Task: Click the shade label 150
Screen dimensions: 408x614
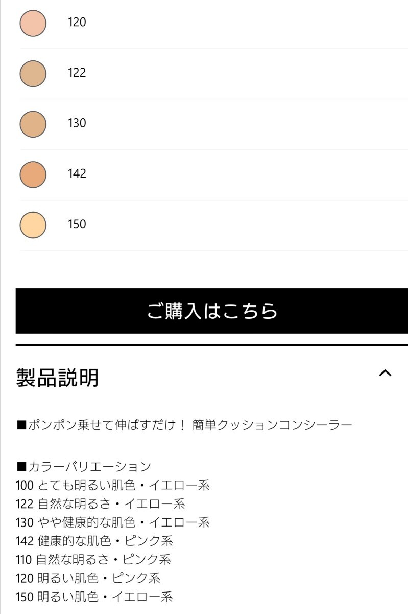Action: [77, 224]
